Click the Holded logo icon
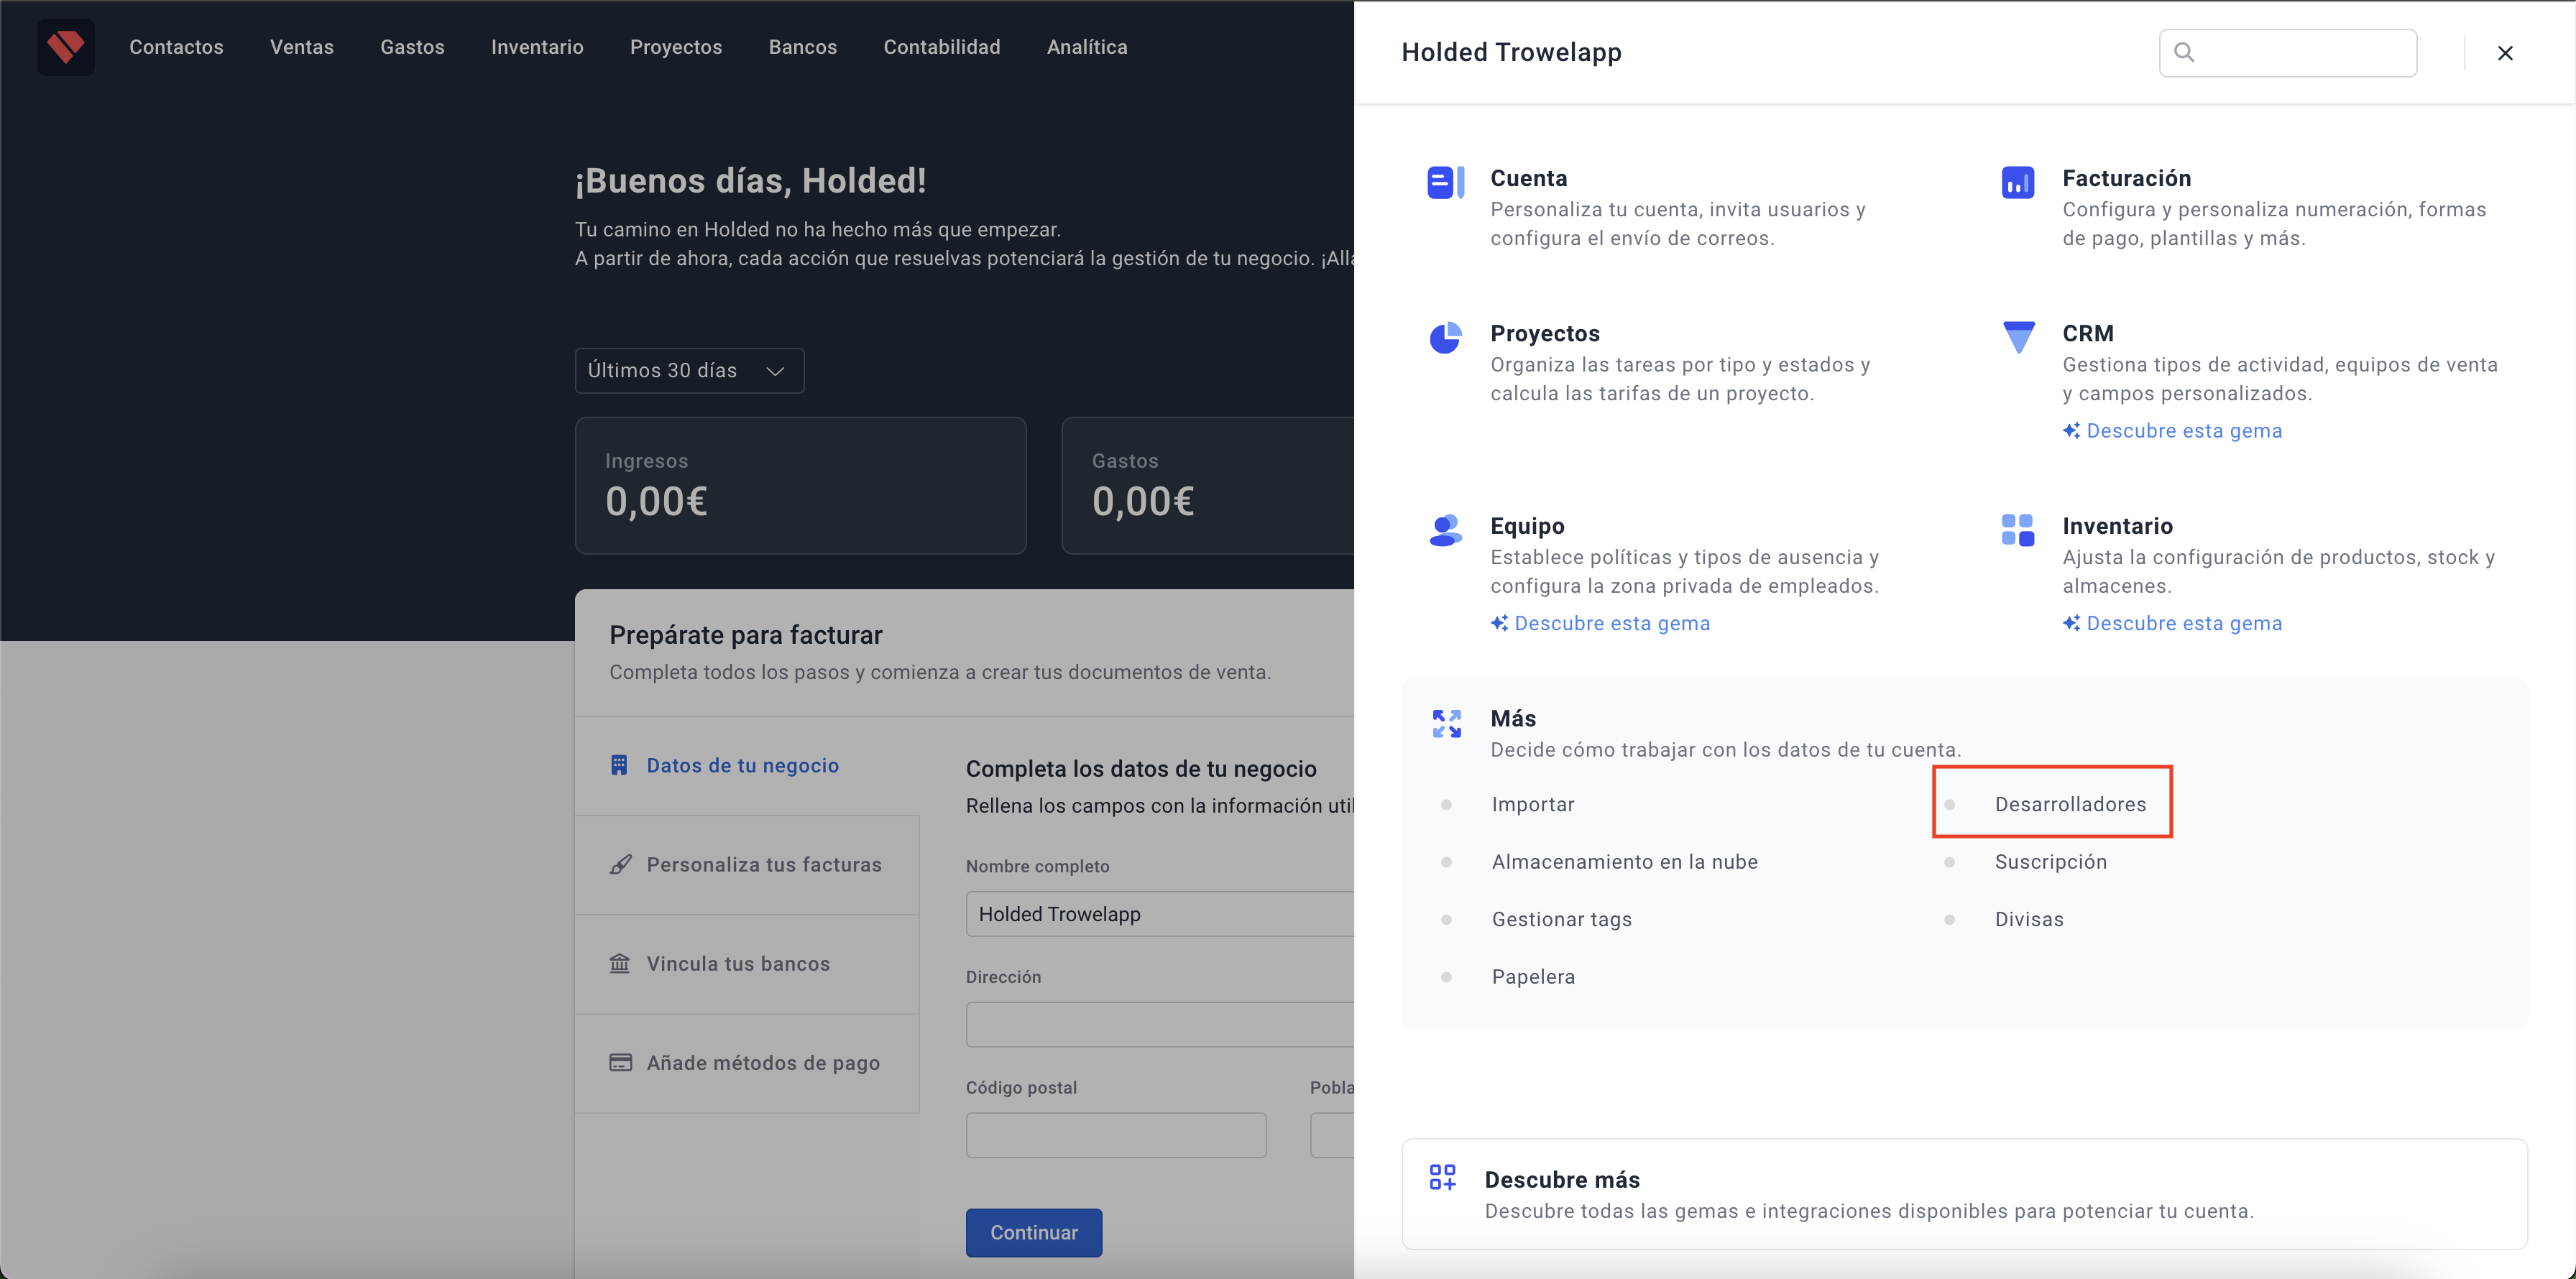Screen dimensions: 2576x1279 [x=66, y=47]
